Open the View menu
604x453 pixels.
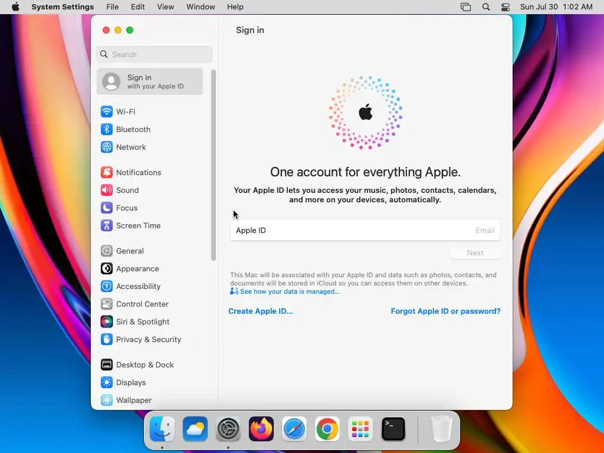point(165,7)
